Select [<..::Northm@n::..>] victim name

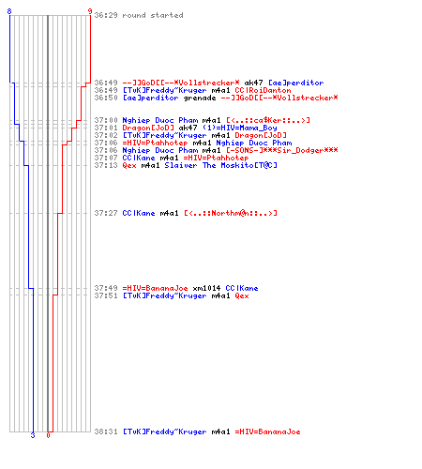(231, 213)
